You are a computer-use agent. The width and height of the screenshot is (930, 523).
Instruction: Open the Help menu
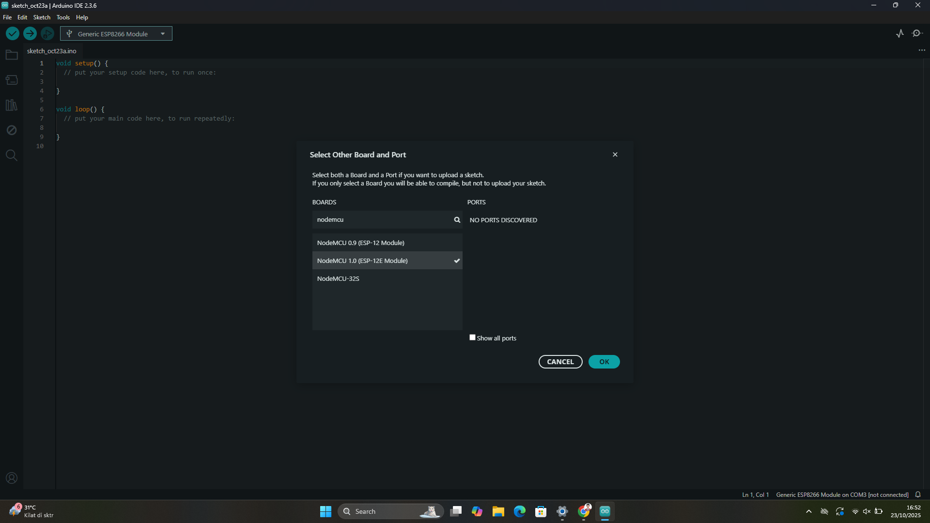coord(82,17)
